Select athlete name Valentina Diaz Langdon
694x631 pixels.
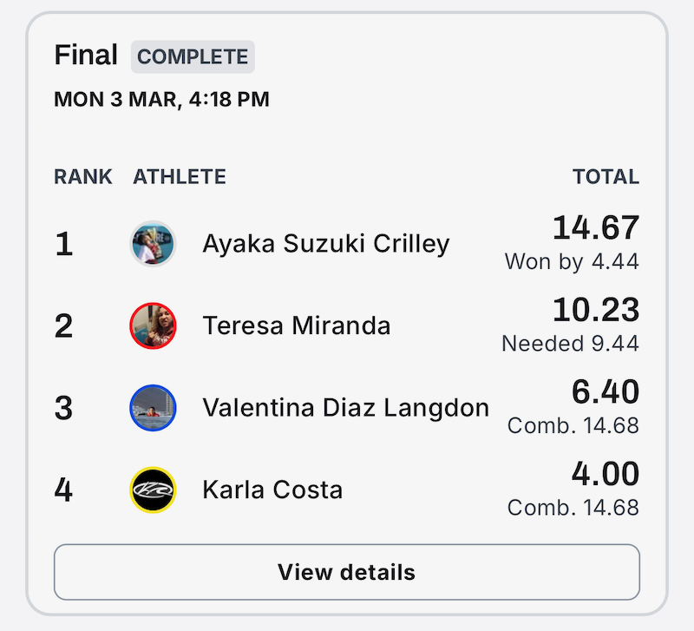[345, 408]
